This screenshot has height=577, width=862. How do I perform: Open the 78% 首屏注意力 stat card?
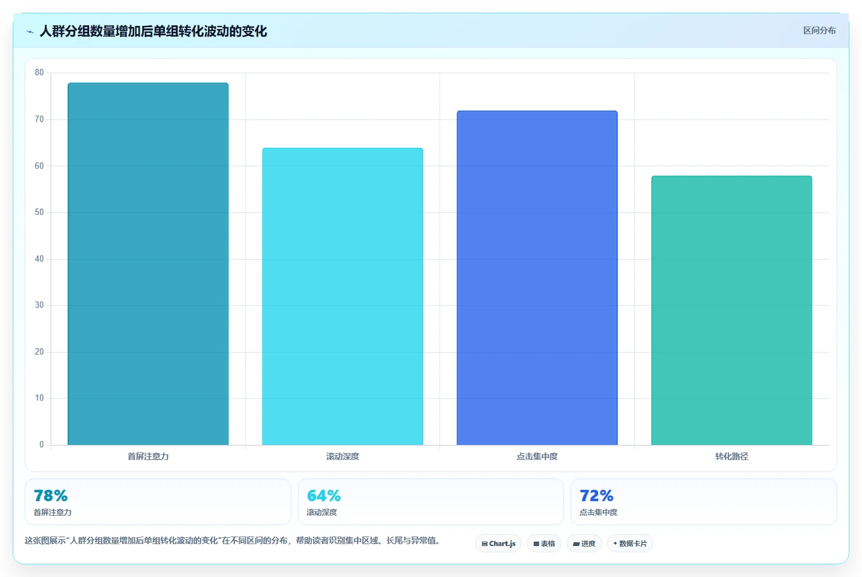pos(158,502)
